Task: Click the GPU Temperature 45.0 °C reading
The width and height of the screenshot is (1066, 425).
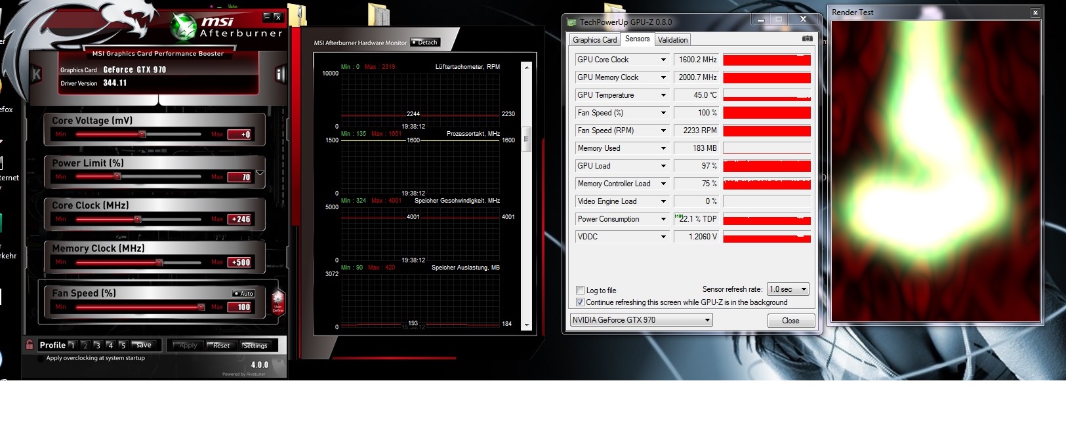Action: coord(696,95)
